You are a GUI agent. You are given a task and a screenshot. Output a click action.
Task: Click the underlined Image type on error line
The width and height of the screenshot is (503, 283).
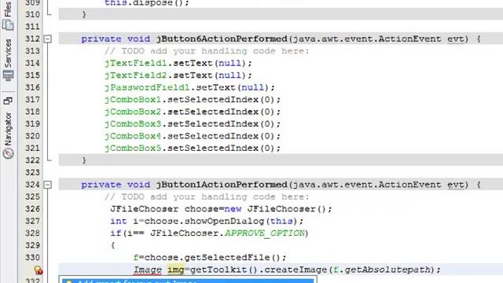pos(148,270)
